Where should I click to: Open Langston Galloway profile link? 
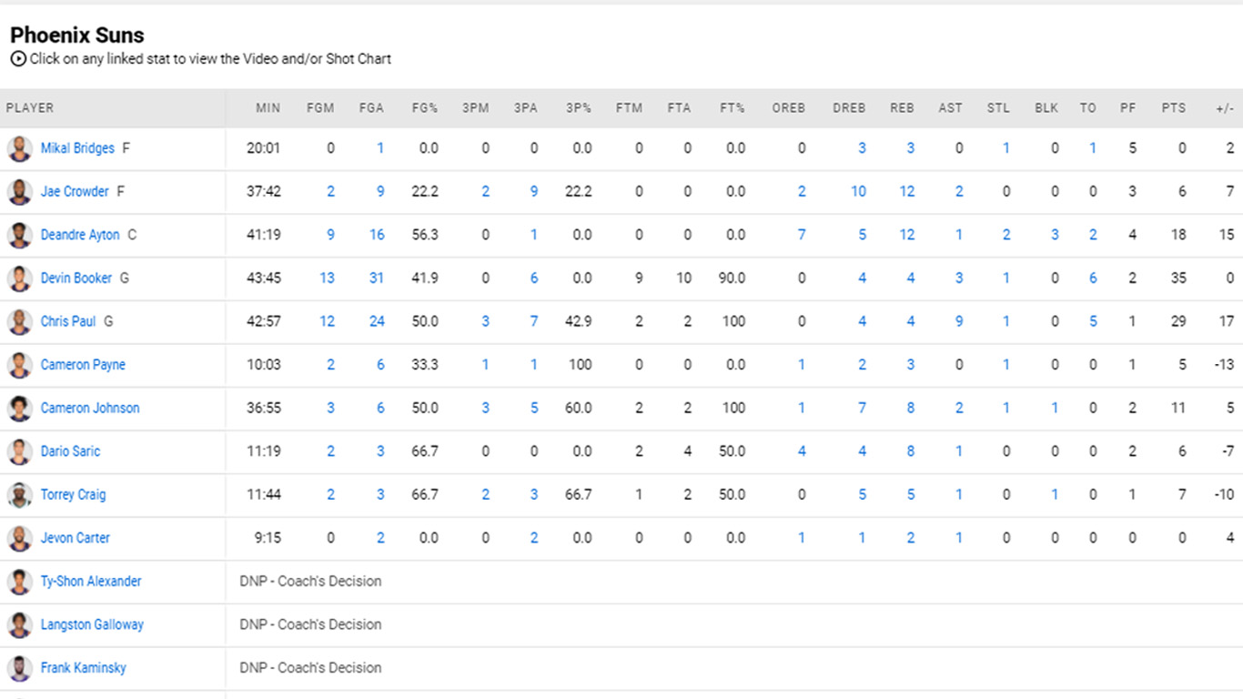92,625
